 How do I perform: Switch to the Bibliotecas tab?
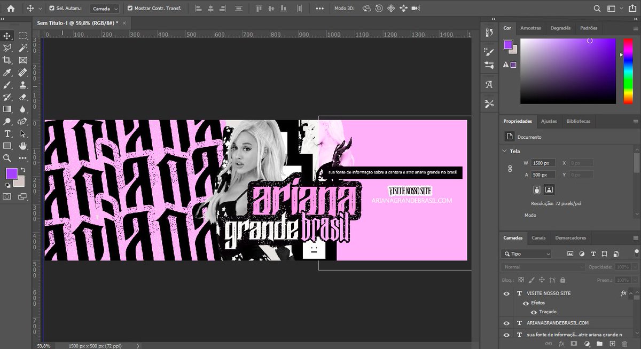coord(579,121)
